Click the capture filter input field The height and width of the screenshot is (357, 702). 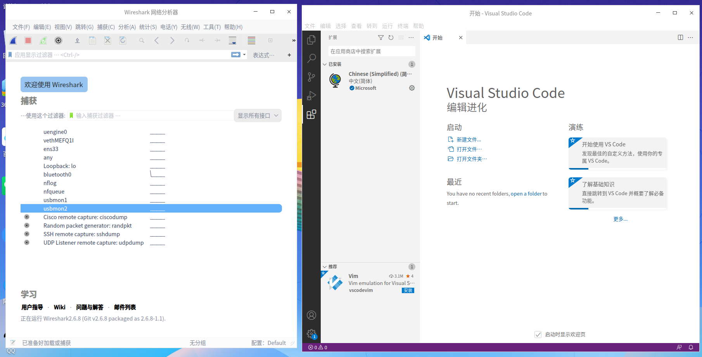point(154,115)
